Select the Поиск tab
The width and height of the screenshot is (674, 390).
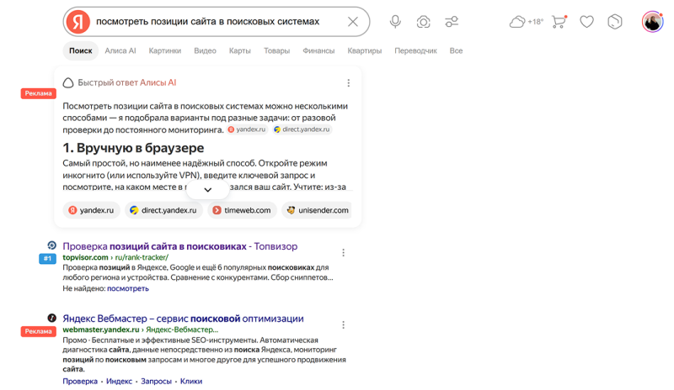[80, 50]
